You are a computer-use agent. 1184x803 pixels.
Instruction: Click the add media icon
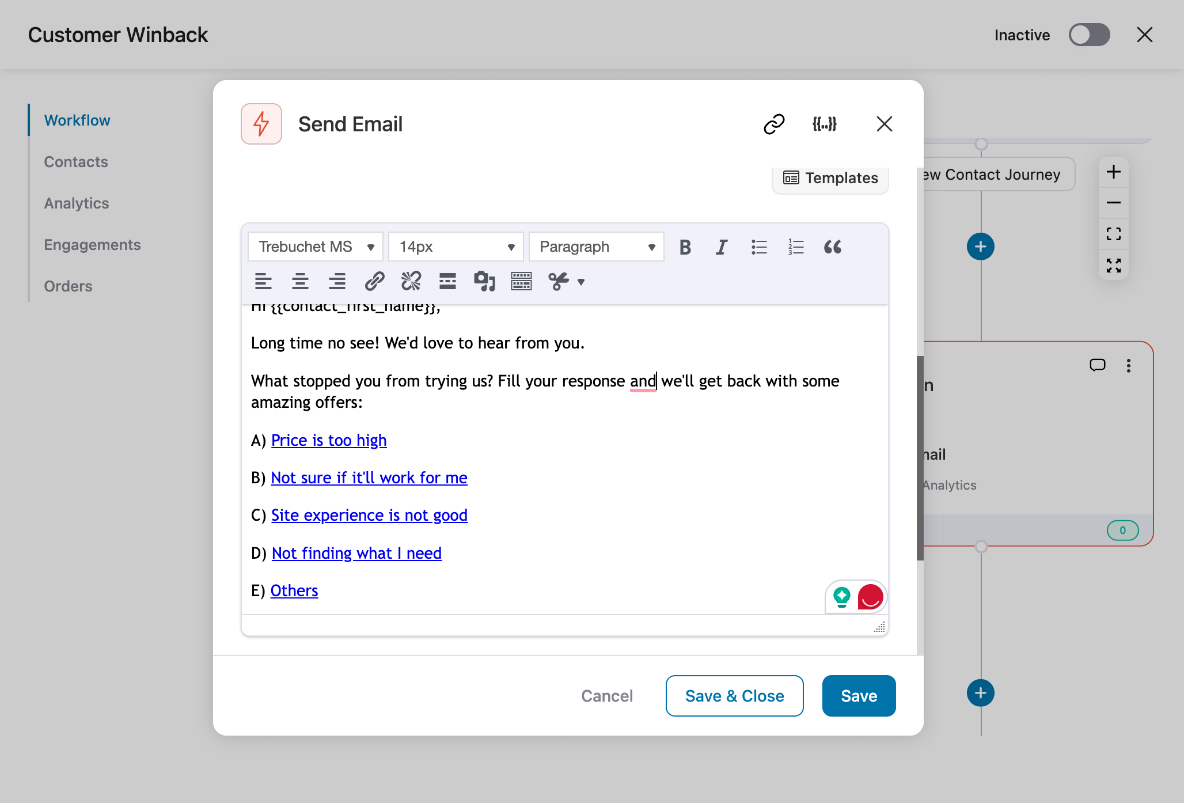[x=484, y=282]
